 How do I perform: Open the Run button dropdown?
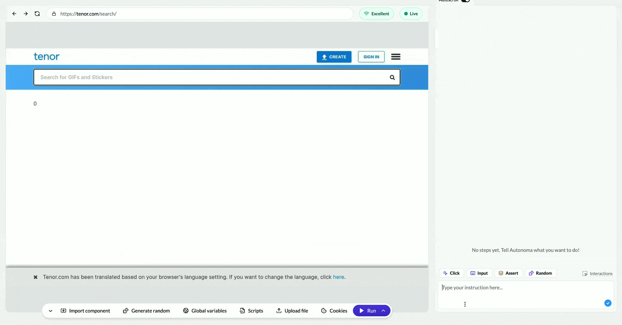[x=384, y=310]
